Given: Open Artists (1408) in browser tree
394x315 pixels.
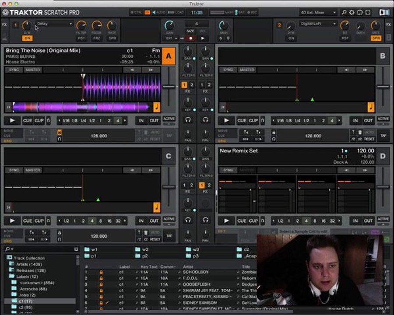Looking at the screenshot, I should tap(29, 264).
